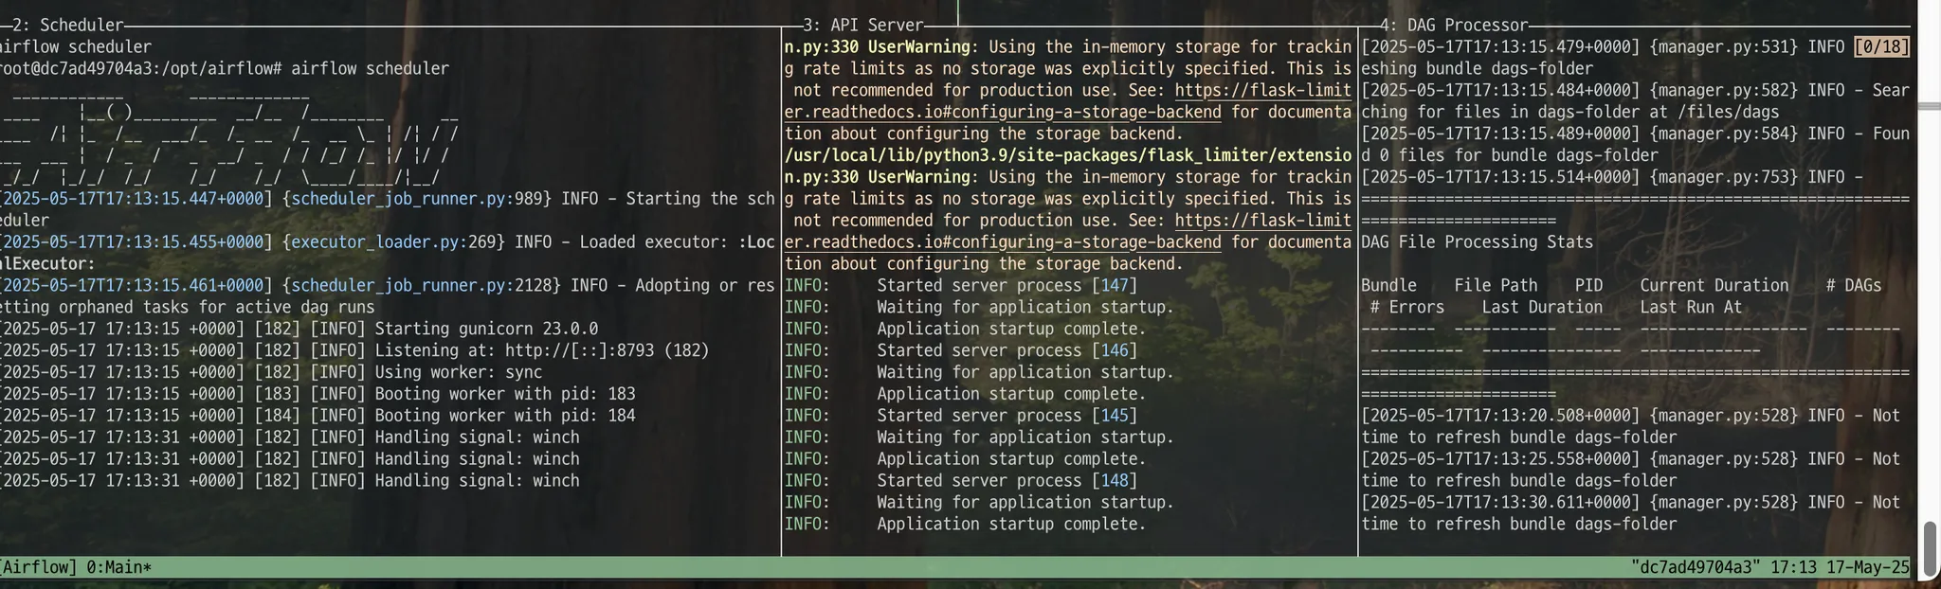Click the "dc7ad49704a3" hostname in status bar
The height and width of the screenshot is (589, 1941).
click(1696, 567)
